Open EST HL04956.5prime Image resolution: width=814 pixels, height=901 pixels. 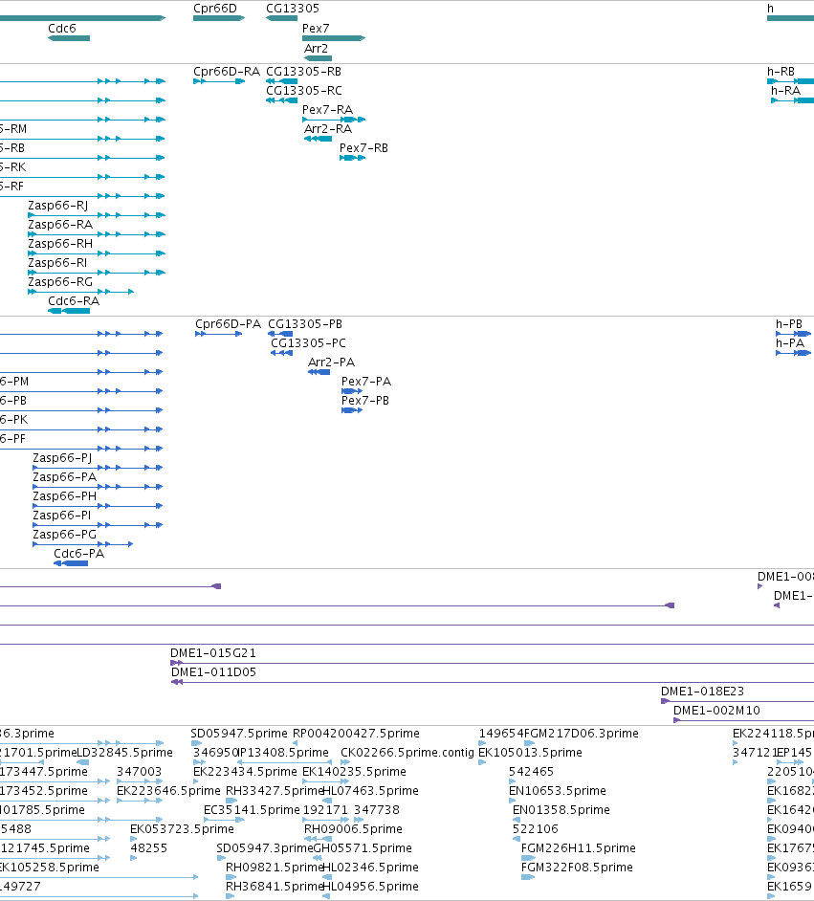pyautogui.click(x=370, y=886)
